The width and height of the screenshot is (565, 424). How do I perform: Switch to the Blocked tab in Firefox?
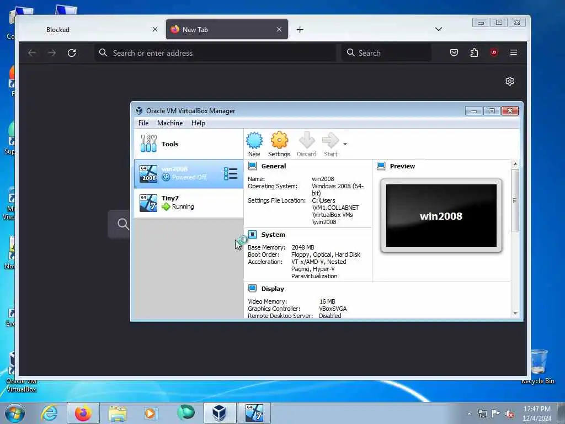pos(91,30)
